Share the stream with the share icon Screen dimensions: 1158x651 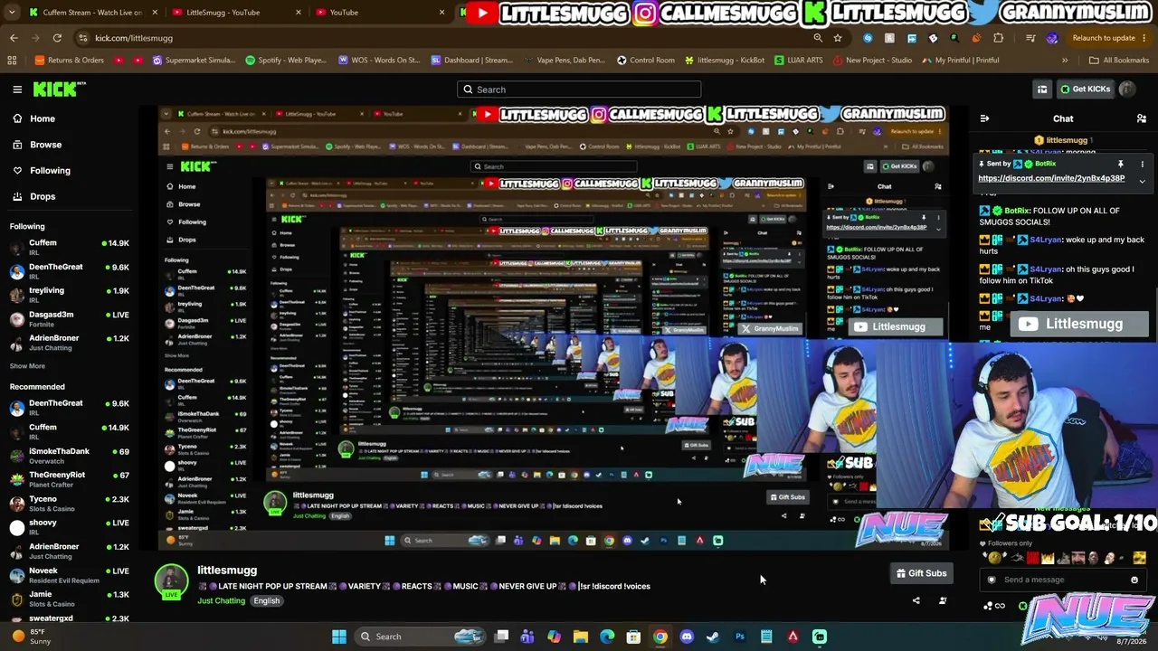point(916,600)
